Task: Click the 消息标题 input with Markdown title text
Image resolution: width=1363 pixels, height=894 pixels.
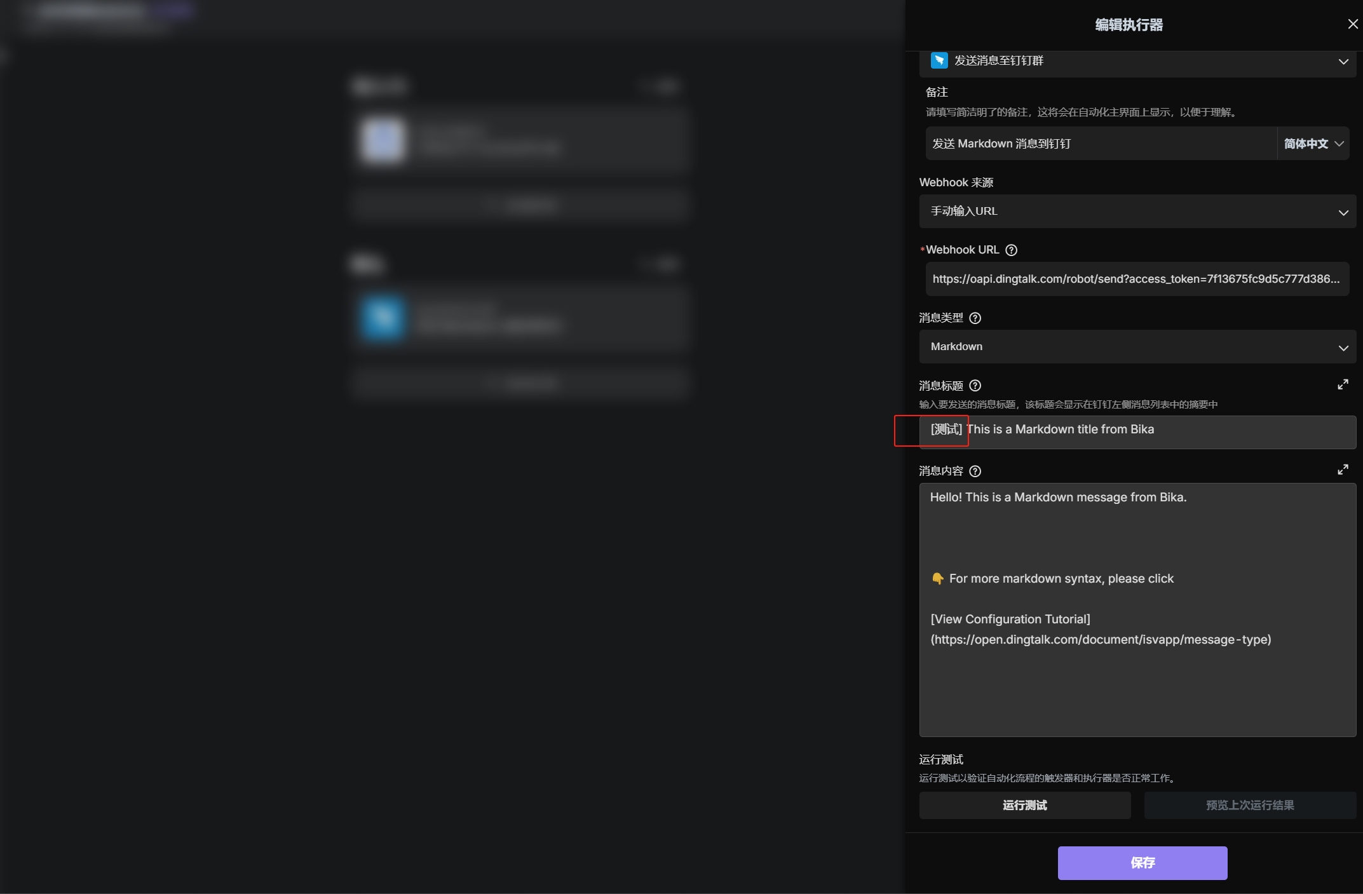Action: pos(1137,432)
